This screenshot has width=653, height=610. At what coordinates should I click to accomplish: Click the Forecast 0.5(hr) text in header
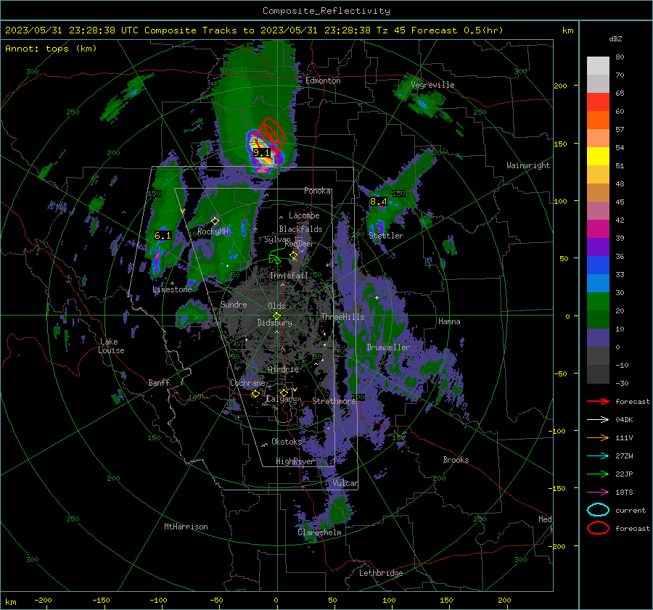point(457,30)
